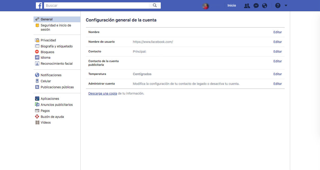Edit Contacto de la cuenta publicitaria
Image resolution: width=320 pixels, height=170 pixels.
pyautogui.click(x=278, y=61)
